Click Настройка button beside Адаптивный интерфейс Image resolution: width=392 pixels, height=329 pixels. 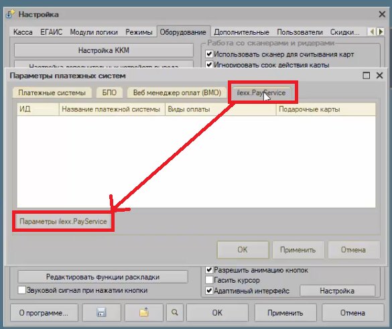pos(337,291)
